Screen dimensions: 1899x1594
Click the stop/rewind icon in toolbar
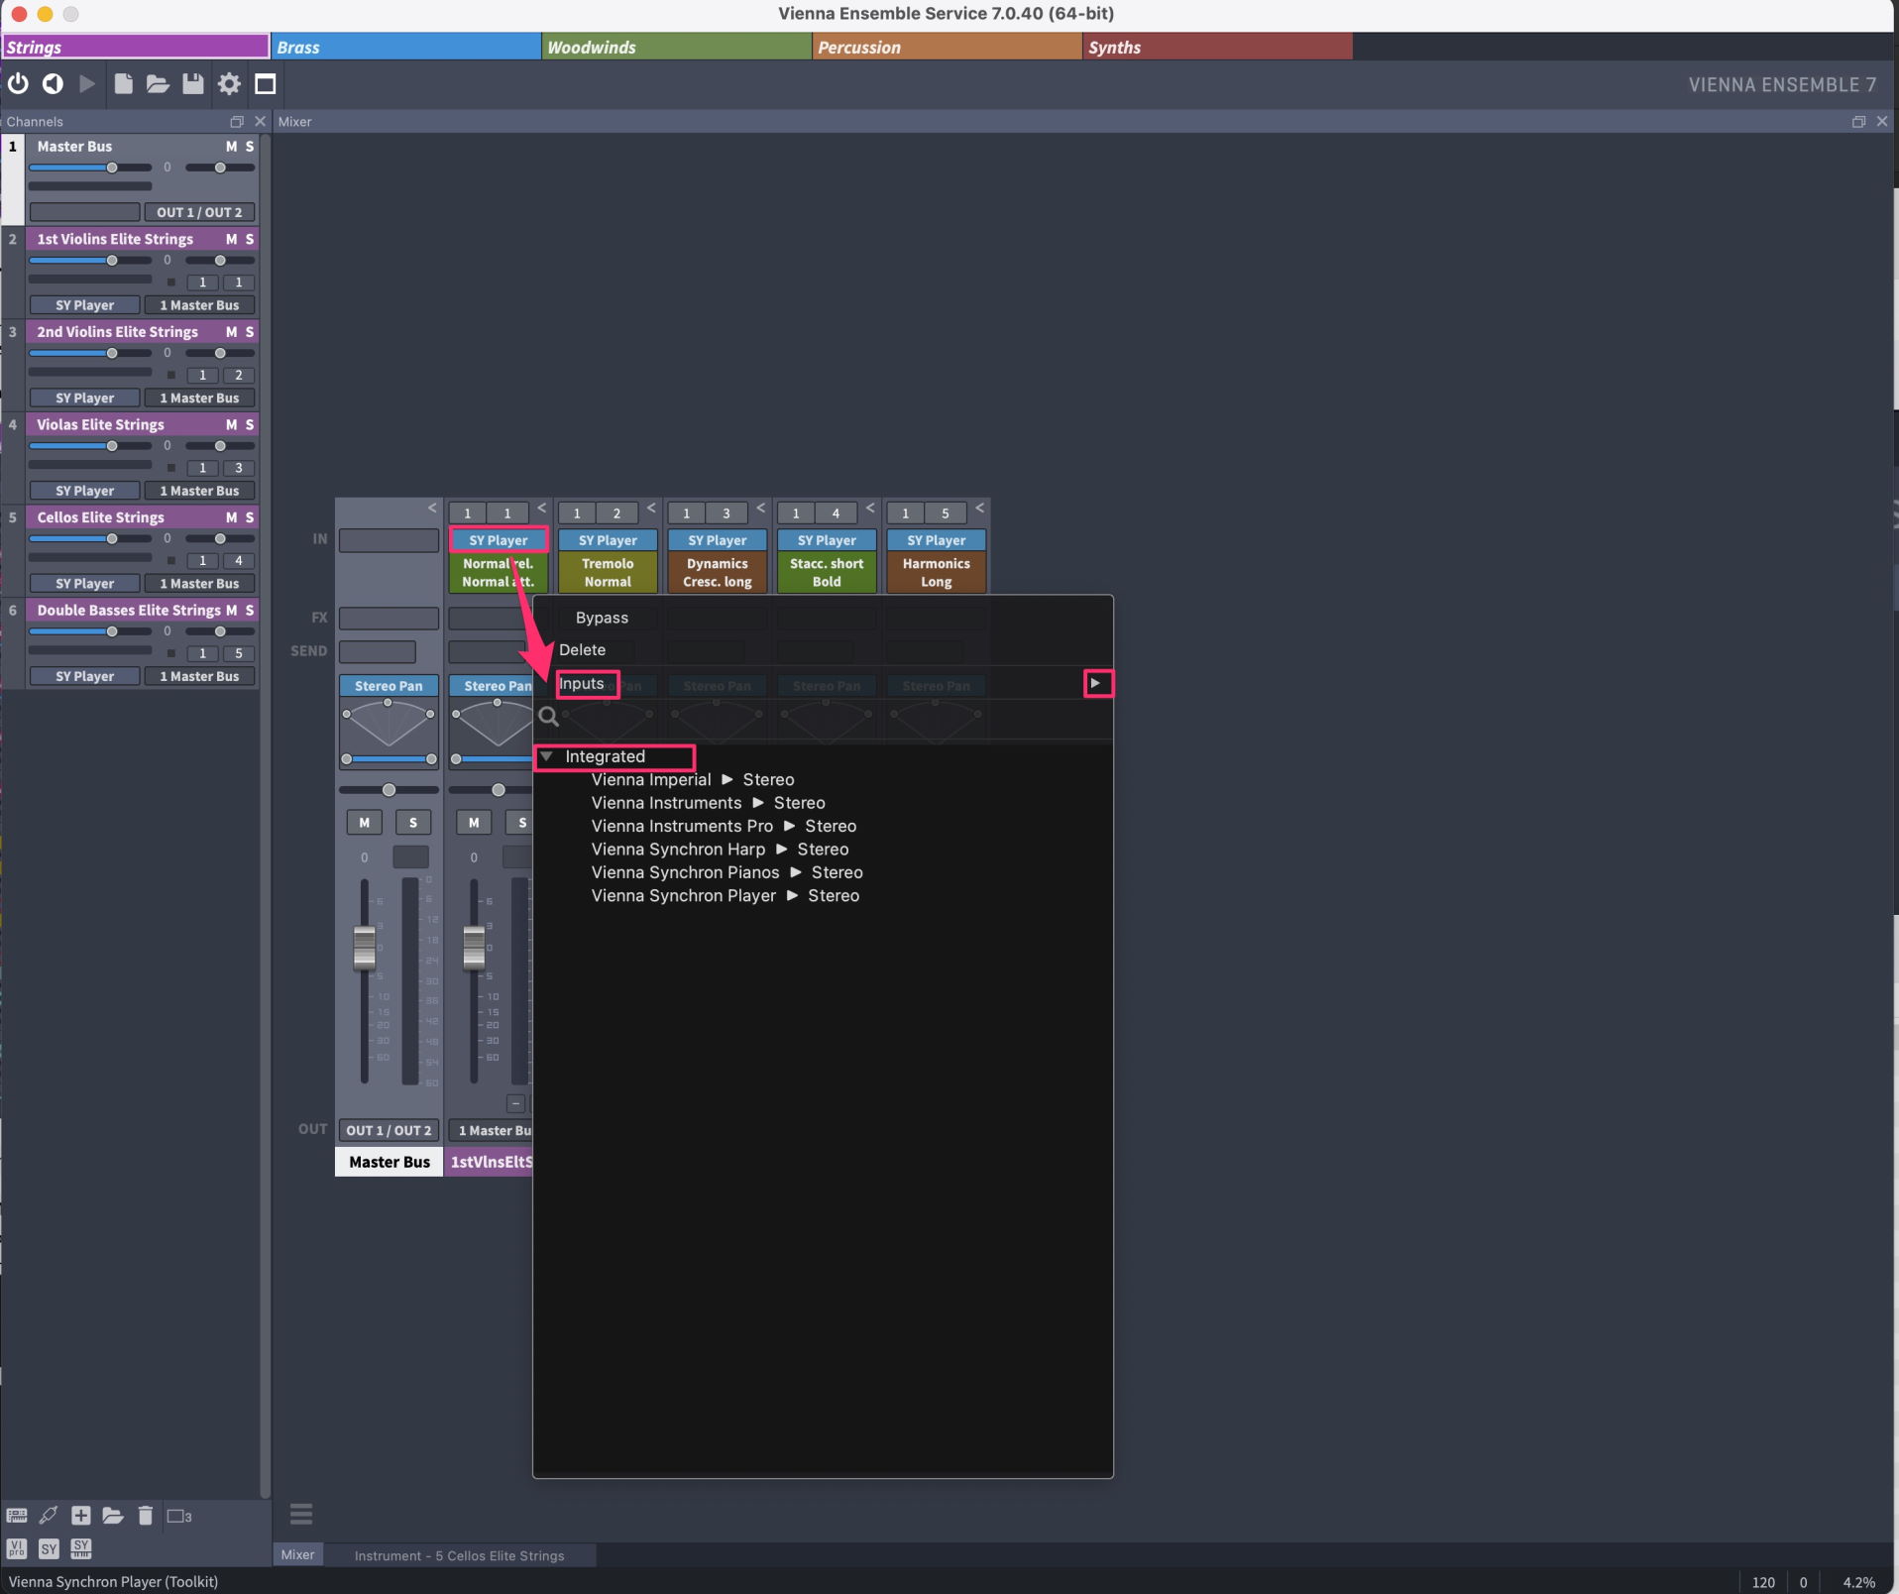53,84
